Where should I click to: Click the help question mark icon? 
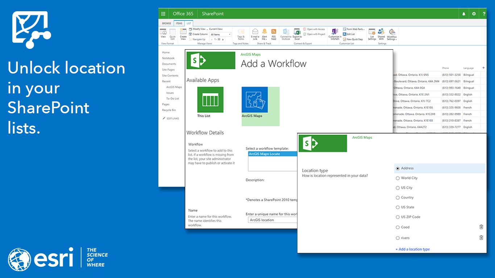[x=483, y=14]
